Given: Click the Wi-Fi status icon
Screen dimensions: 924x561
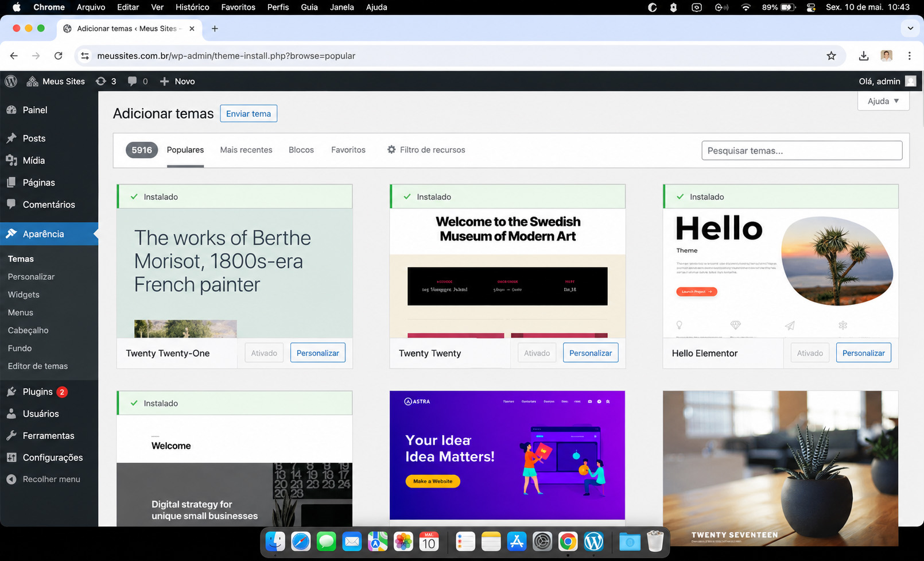Looking at the screenshot, I should [x=746, y=7].
